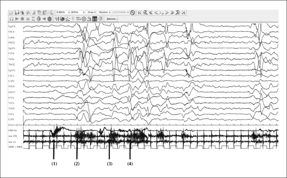Select the P3O1 channel label

11,86
